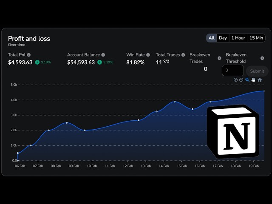
Task: Open info icon beside Win Rate
Action: pos(148,55)
